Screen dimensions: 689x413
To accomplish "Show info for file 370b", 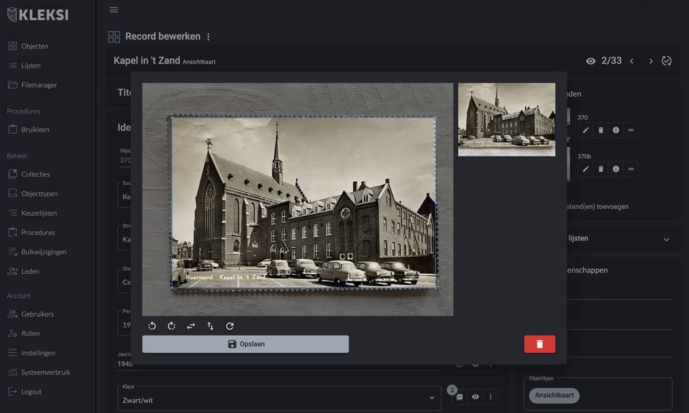I will pos(616,169).
